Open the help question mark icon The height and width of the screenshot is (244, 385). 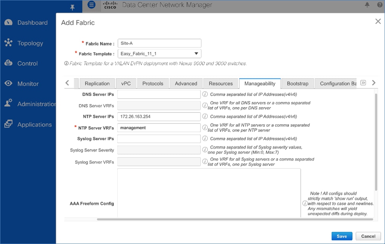[x=380, y=5]
